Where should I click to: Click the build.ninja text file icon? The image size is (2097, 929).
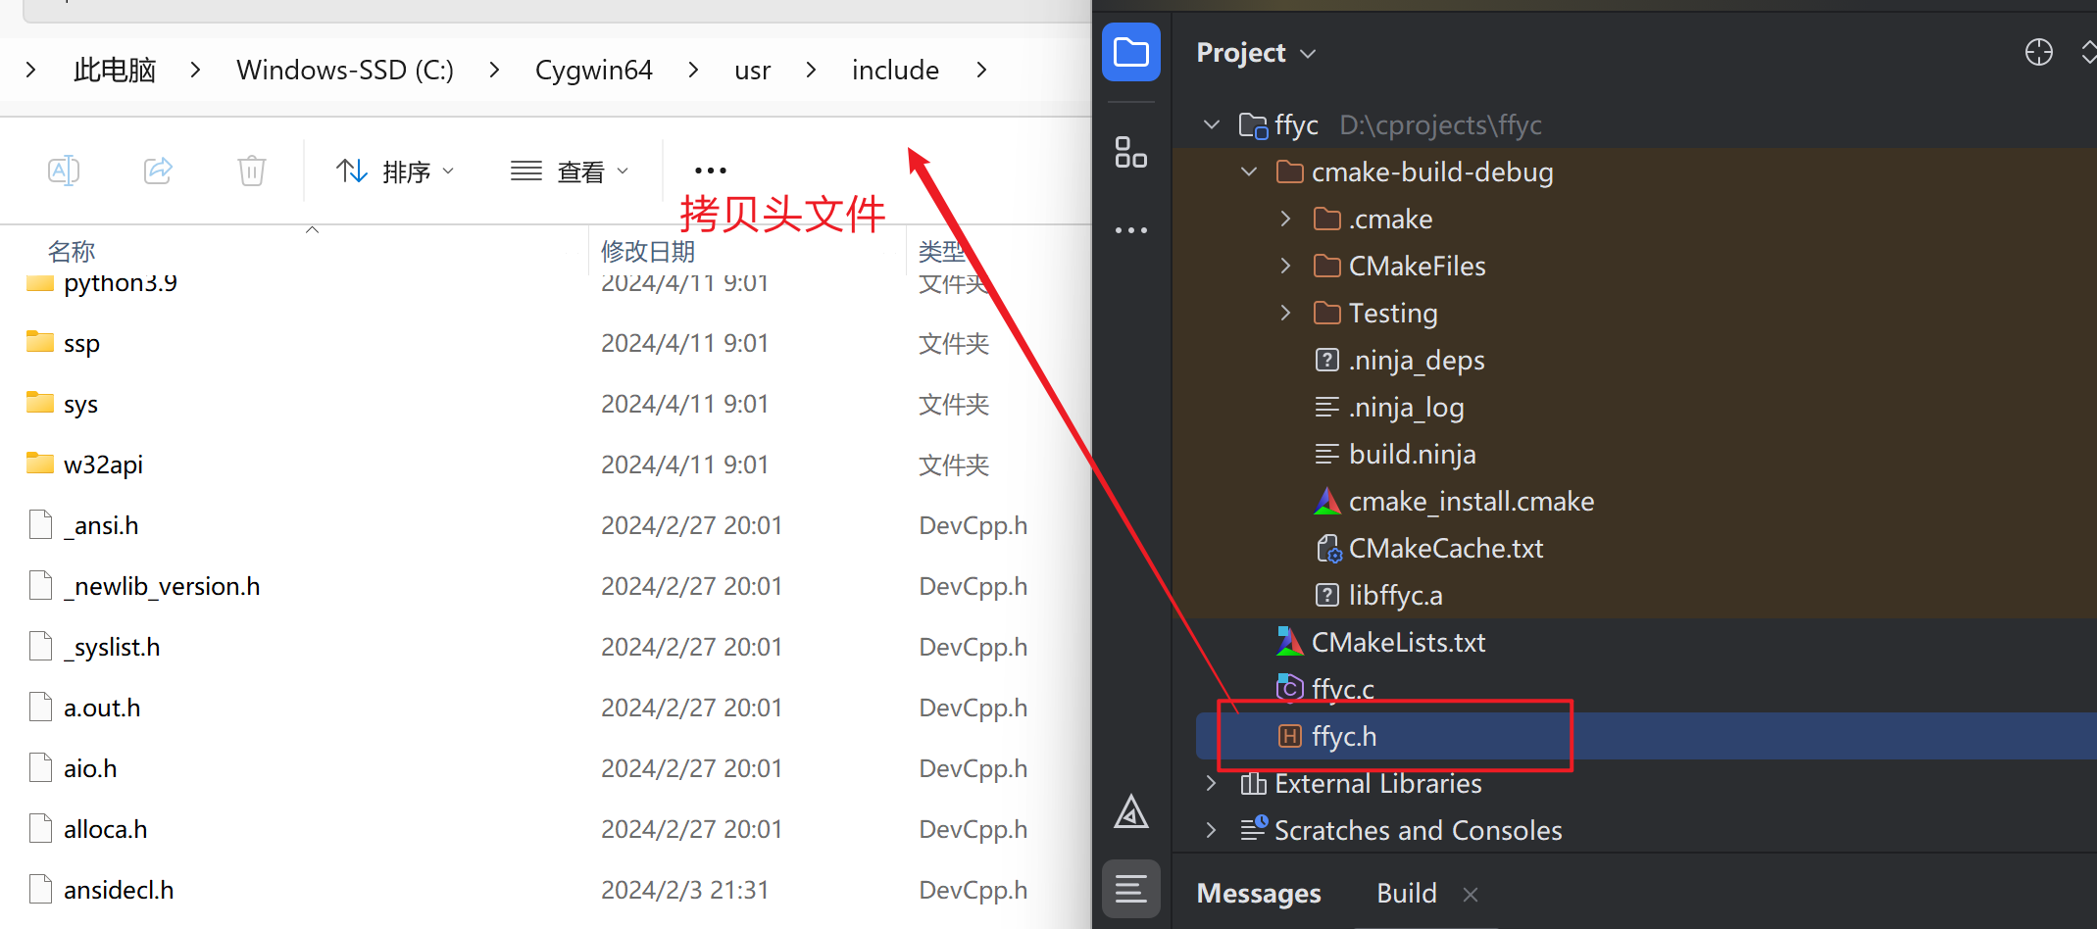1327,454
